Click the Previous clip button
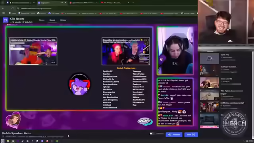Image resolution: width=254 pixels, height=143 pixels. [x=174, y=135]
